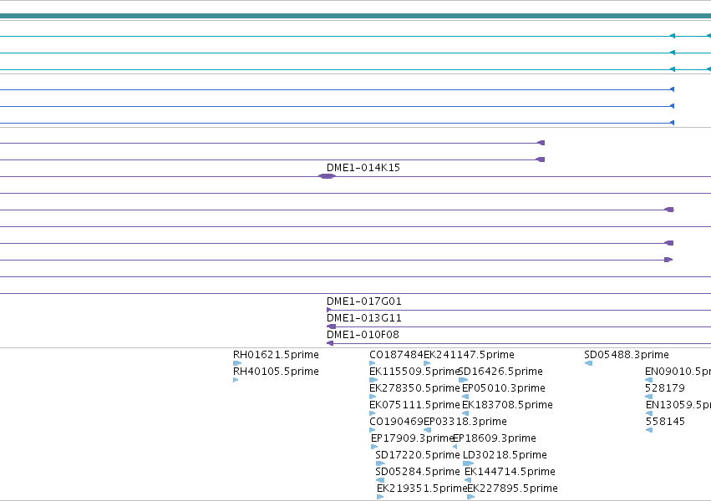Select the EK183708.5prime label
Viewport: 711px width, 501px height.
pos(507,405)
